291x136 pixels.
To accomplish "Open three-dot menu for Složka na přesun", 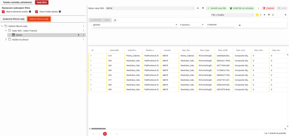I will (84, 40).
